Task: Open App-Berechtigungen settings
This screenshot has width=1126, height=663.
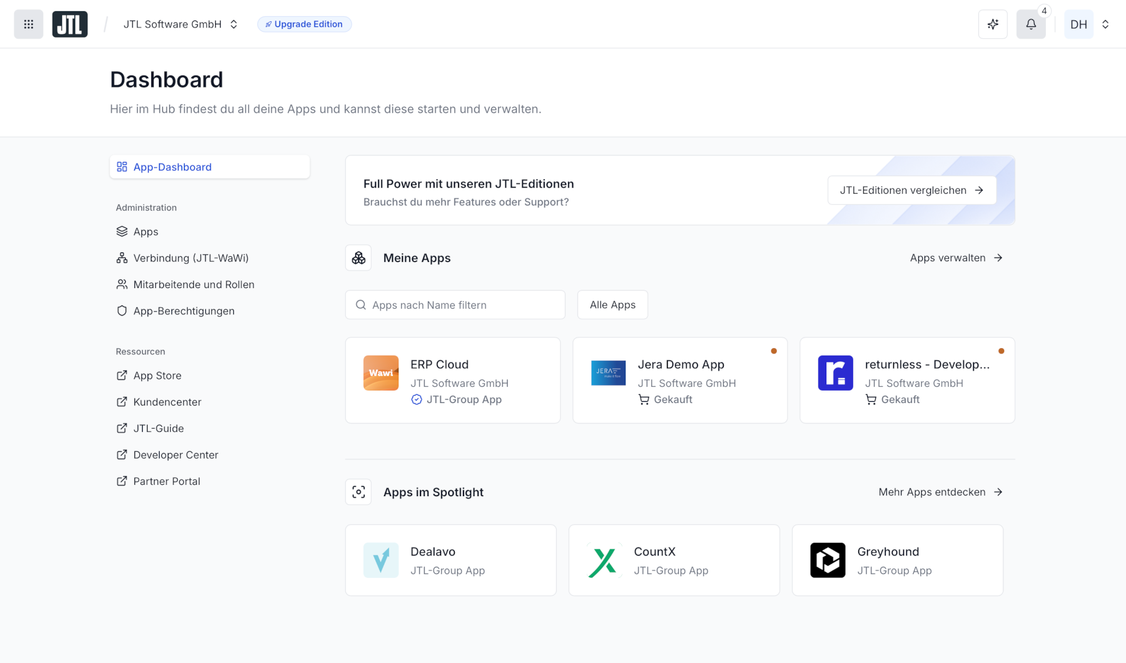Action: tap(183, 311)
